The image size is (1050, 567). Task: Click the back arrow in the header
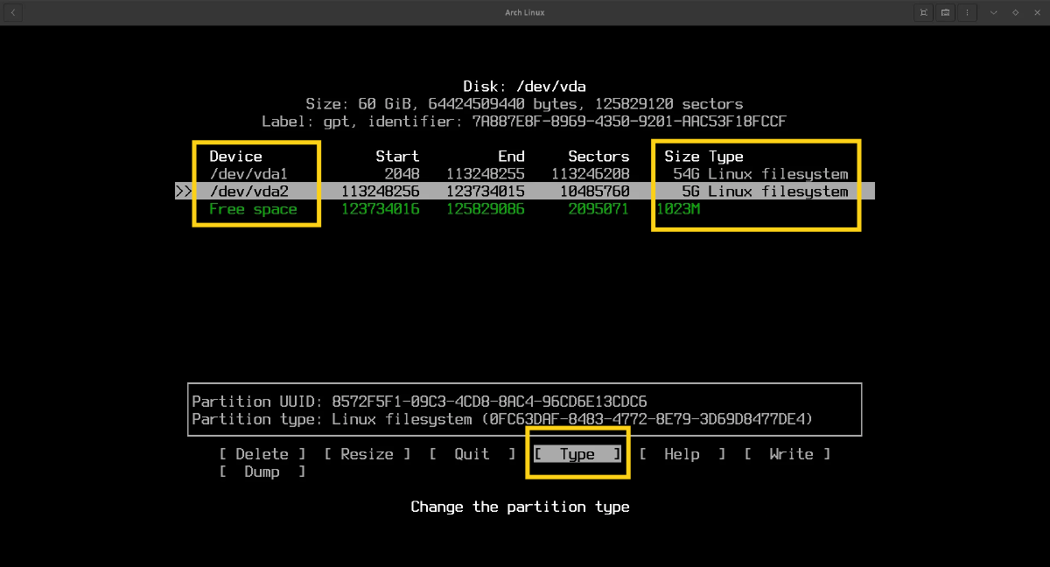(14, 12)
